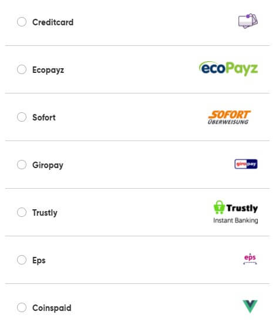This screenshot has height=328, width=276.
Task: Click the credit card stack icon
Action: [x=248, y=21]
